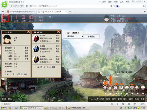The image size is (147, 110).
Task: Click the 火 fire teammate icon
Action: pos(36,38)
